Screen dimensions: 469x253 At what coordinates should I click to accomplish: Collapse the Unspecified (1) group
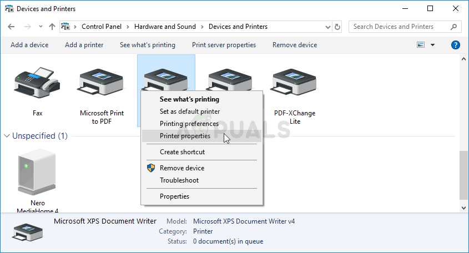point(7,136)
